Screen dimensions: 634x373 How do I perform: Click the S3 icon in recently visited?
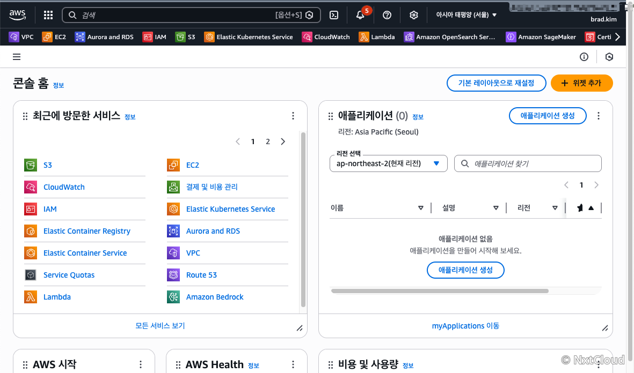click(31, 165)
